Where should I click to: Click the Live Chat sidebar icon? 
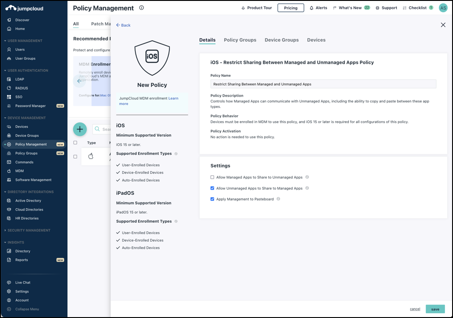[x=9, y=283]
